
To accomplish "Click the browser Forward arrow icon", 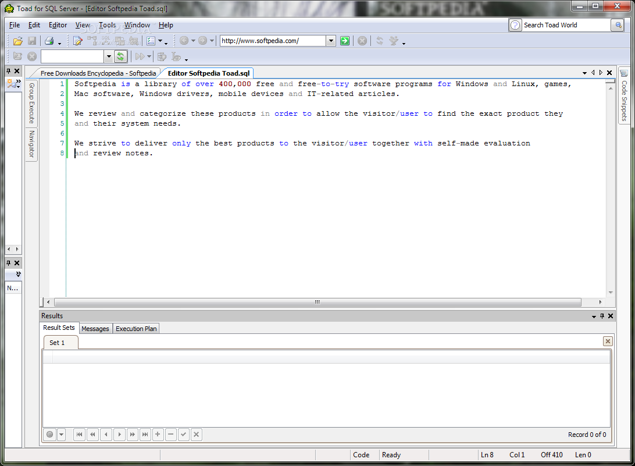I will (202, 41).
